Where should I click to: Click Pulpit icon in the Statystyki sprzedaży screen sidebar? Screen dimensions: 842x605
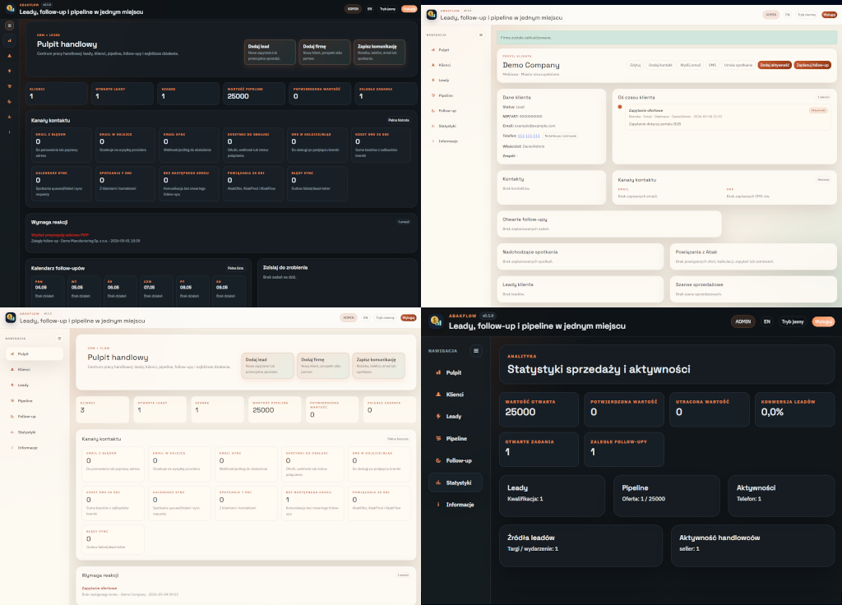pos(438,372)
